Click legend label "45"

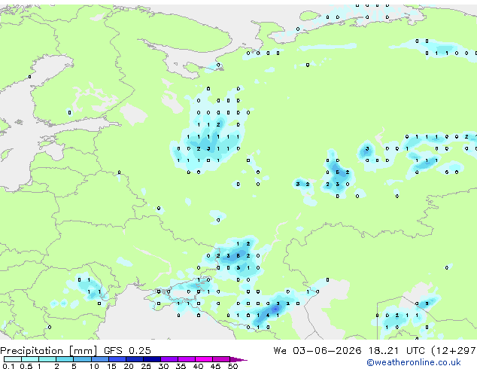215,366
